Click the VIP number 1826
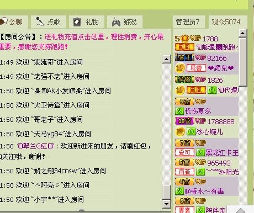 point(215,80)
